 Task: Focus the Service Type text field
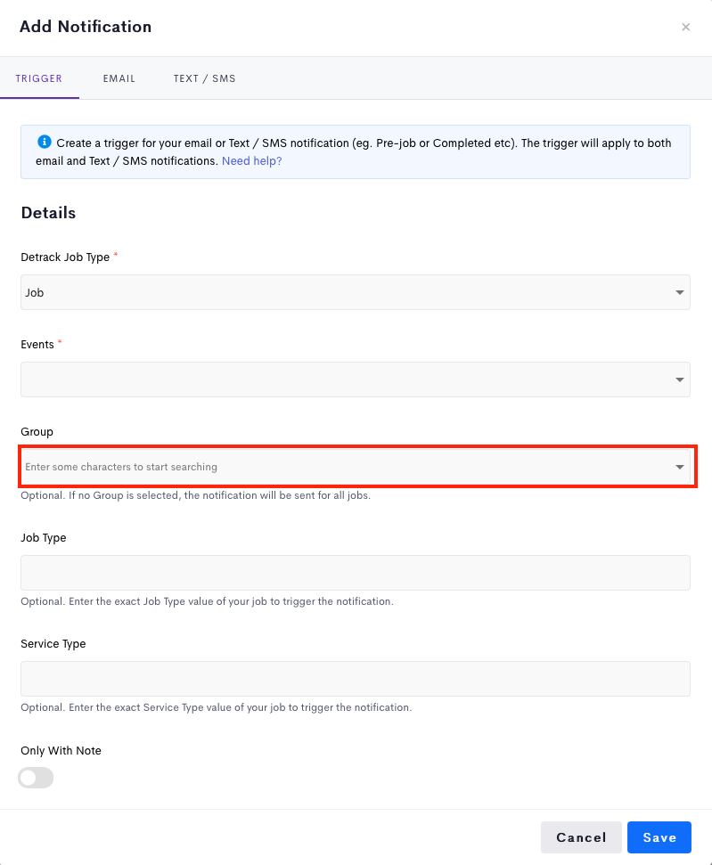coord(356,679)
